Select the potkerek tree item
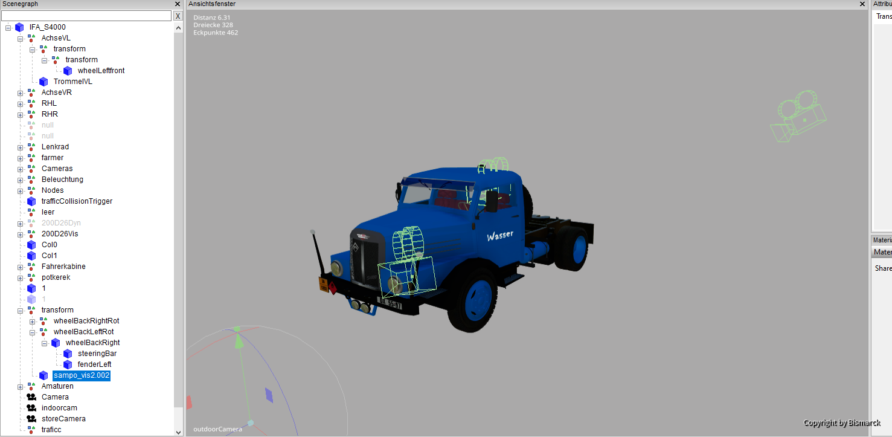892x437 pixels. coord(56,277)
